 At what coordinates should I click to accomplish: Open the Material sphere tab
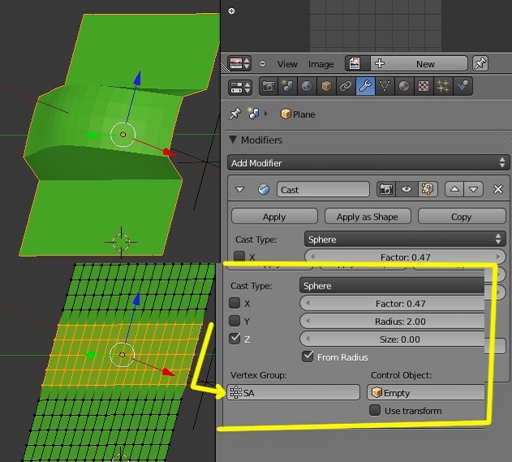pyautogui.click(x=404, y=86)
